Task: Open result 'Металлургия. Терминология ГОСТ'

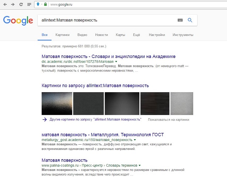Action: [x=103, y=135]
